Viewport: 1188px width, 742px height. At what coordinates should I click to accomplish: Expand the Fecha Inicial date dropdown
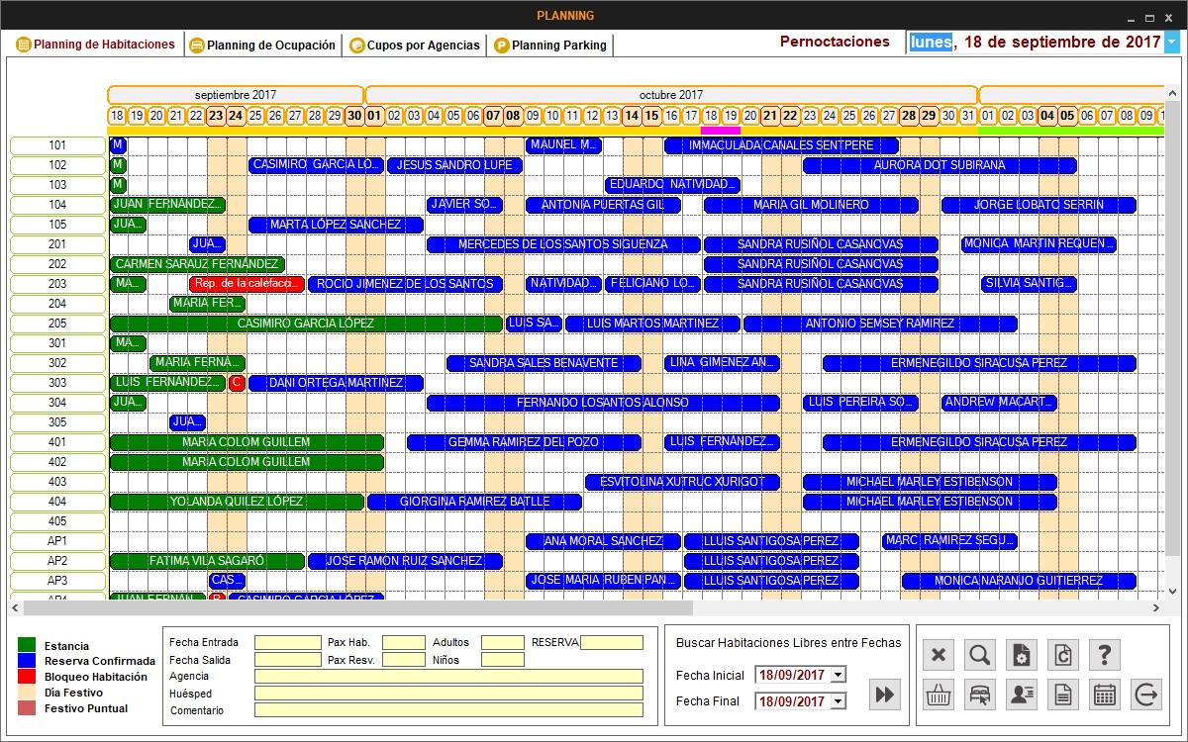[839, 675]
